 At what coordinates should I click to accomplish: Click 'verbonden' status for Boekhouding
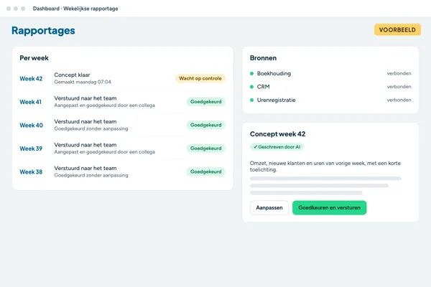(399, 73)
